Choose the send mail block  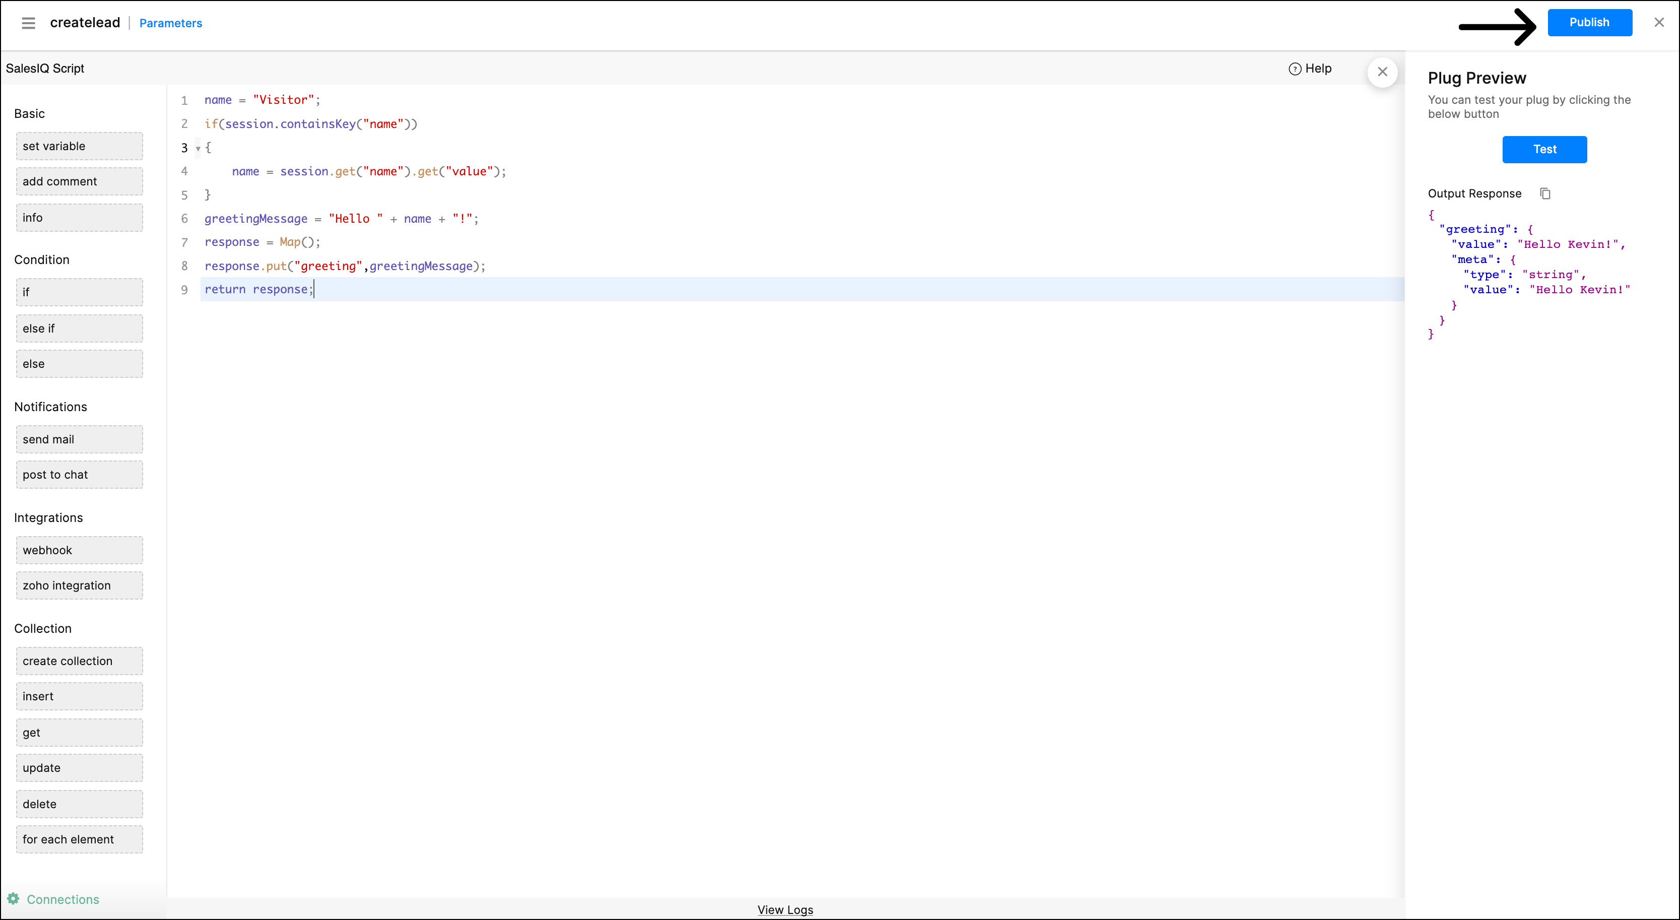[x=80, y=439]
